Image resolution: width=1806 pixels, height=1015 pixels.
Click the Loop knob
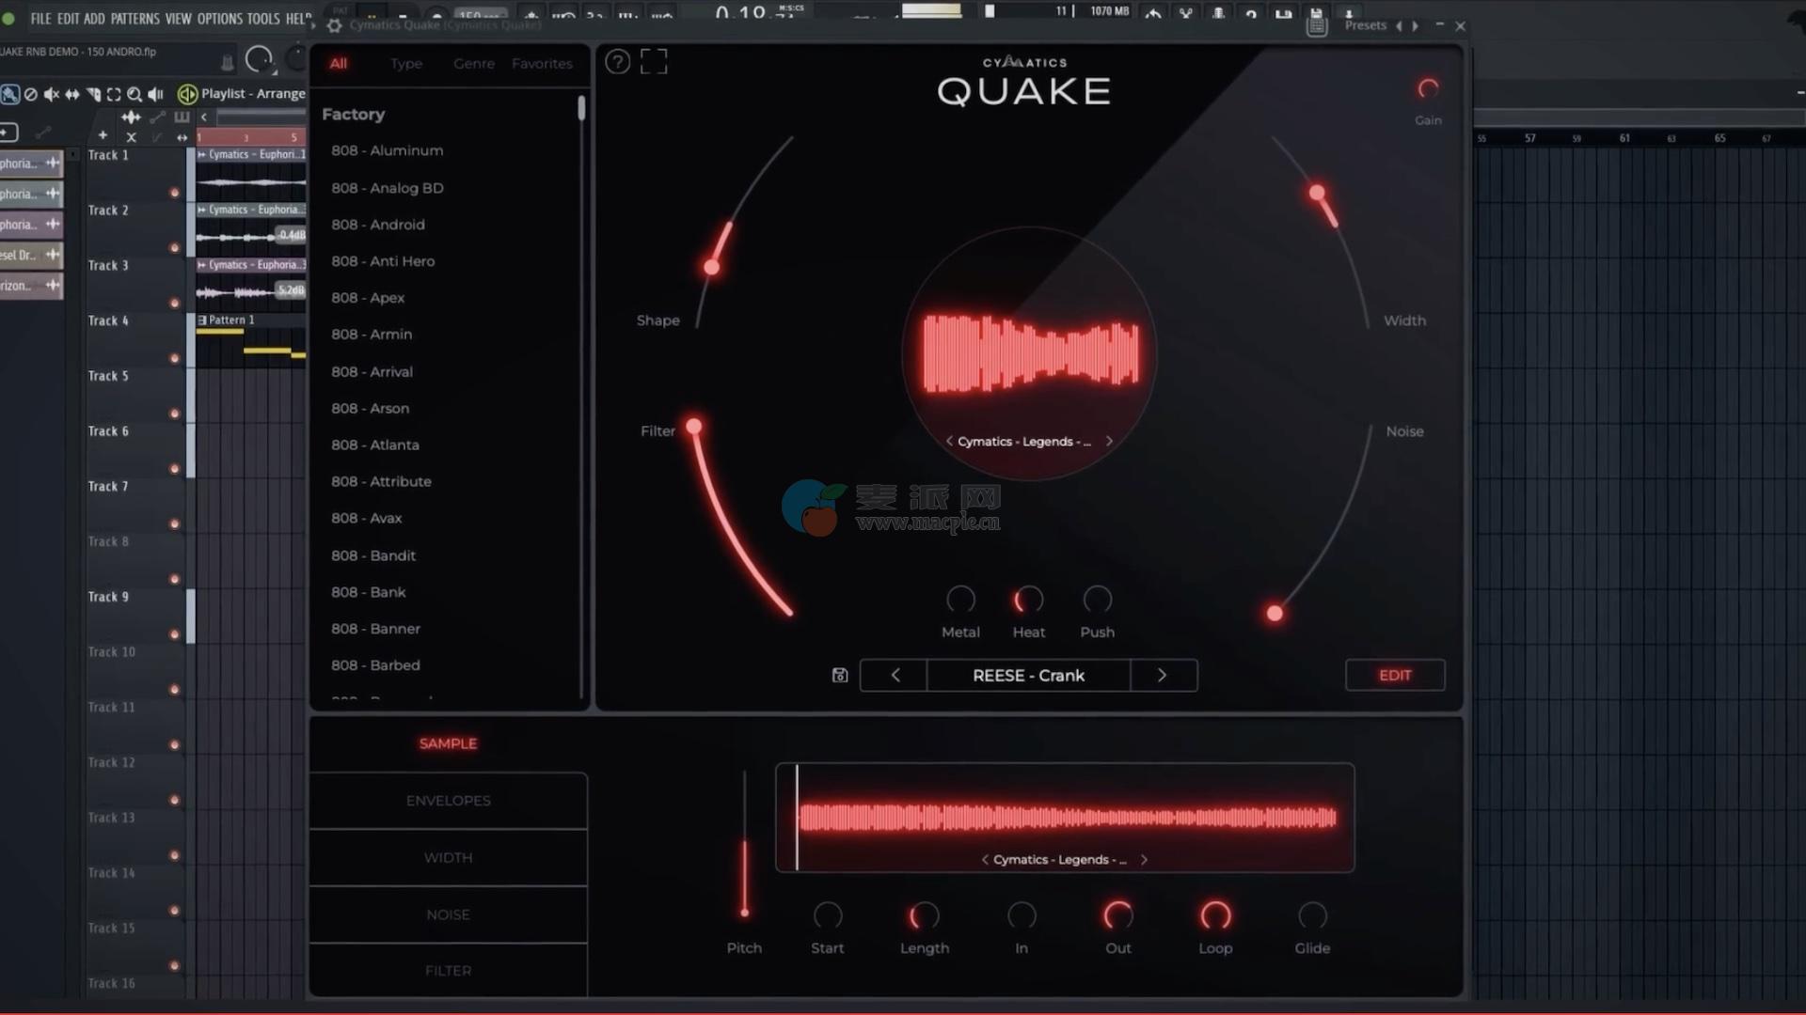click(x=1215, y=914)
